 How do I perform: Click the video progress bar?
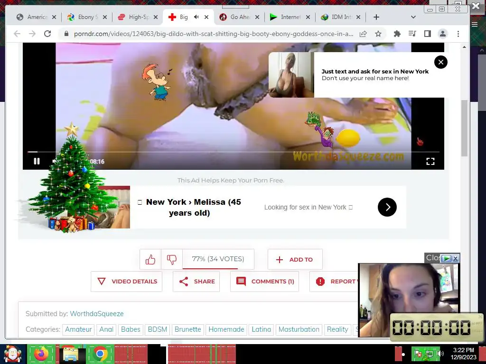(x=233, y=152)
